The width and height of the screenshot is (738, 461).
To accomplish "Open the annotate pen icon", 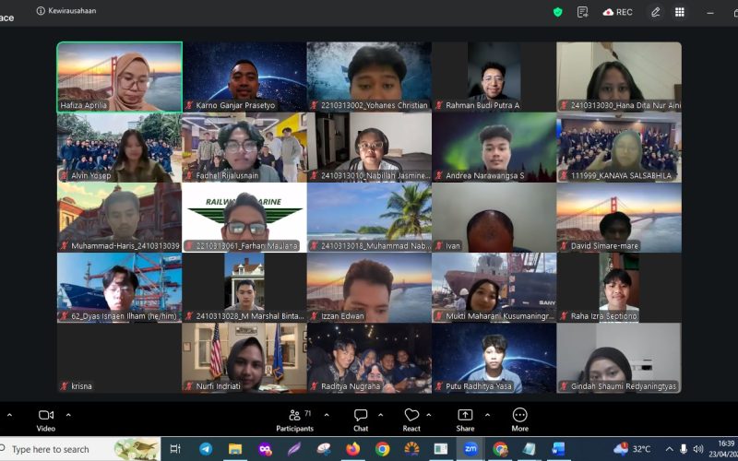I will pos(655,12).
